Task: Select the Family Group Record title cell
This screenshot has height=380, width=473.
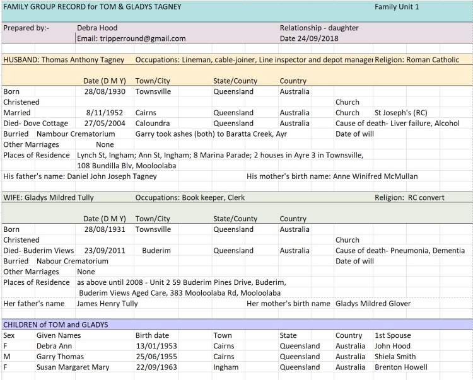Action: (x=92, y=7)
